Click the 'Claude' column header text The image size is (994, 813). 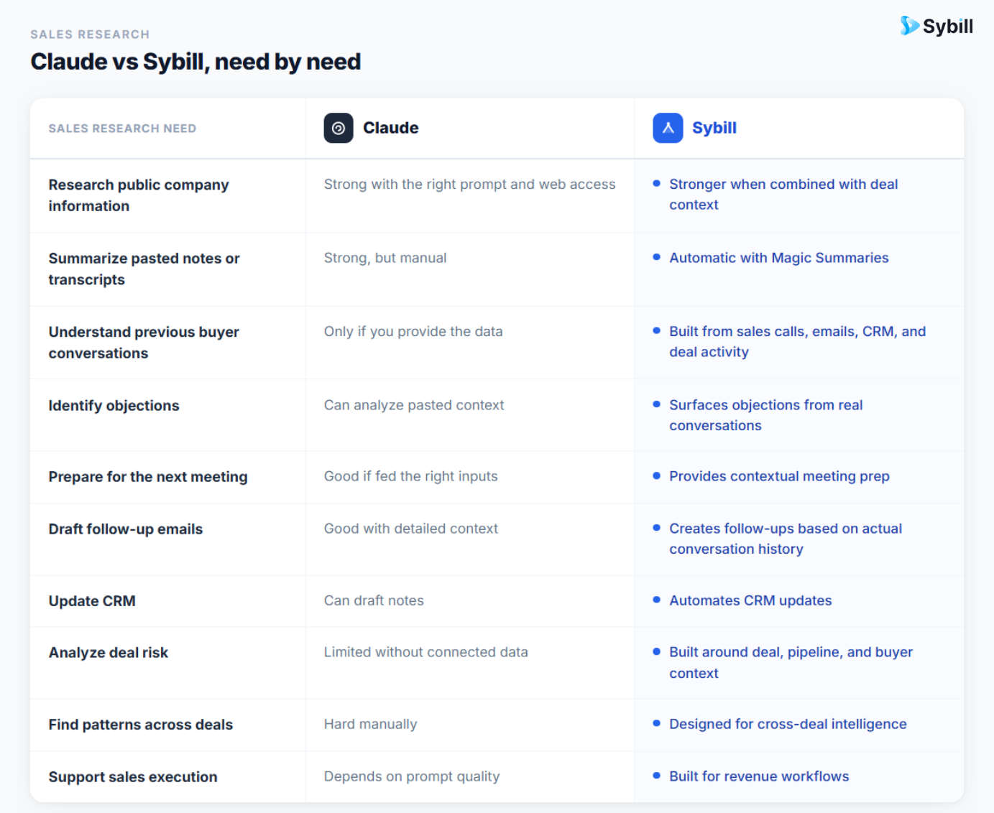coord(391,128)
